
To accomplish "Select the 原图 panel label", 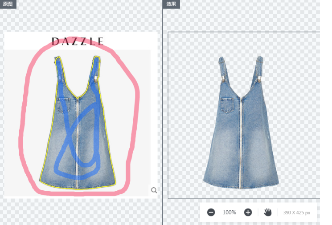I will pyautogui.click(x=8, y=4).
